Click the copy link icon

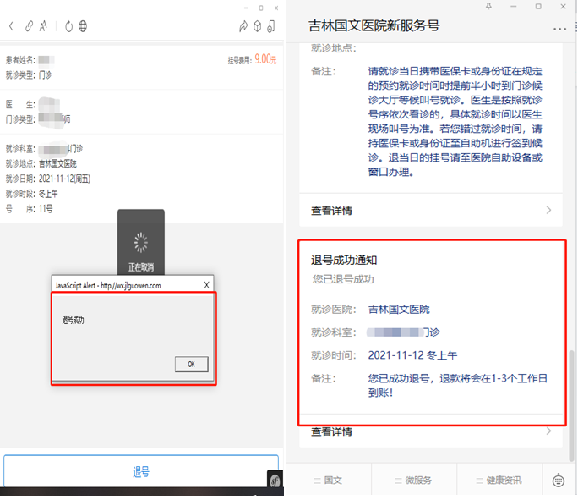click(28, 26)
